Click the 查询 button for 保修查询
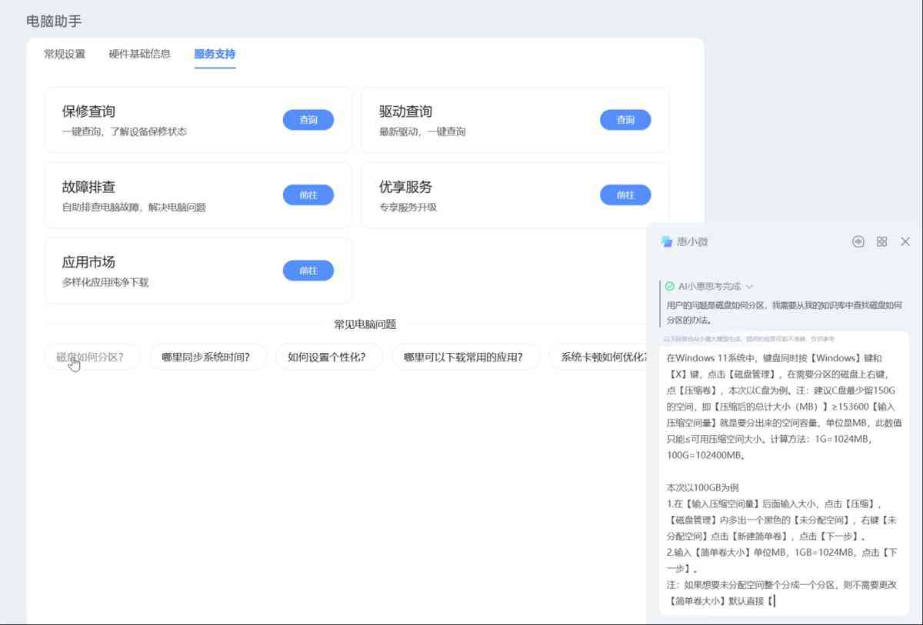The height and width of the screenshot is (625, 923). point(308,120)
